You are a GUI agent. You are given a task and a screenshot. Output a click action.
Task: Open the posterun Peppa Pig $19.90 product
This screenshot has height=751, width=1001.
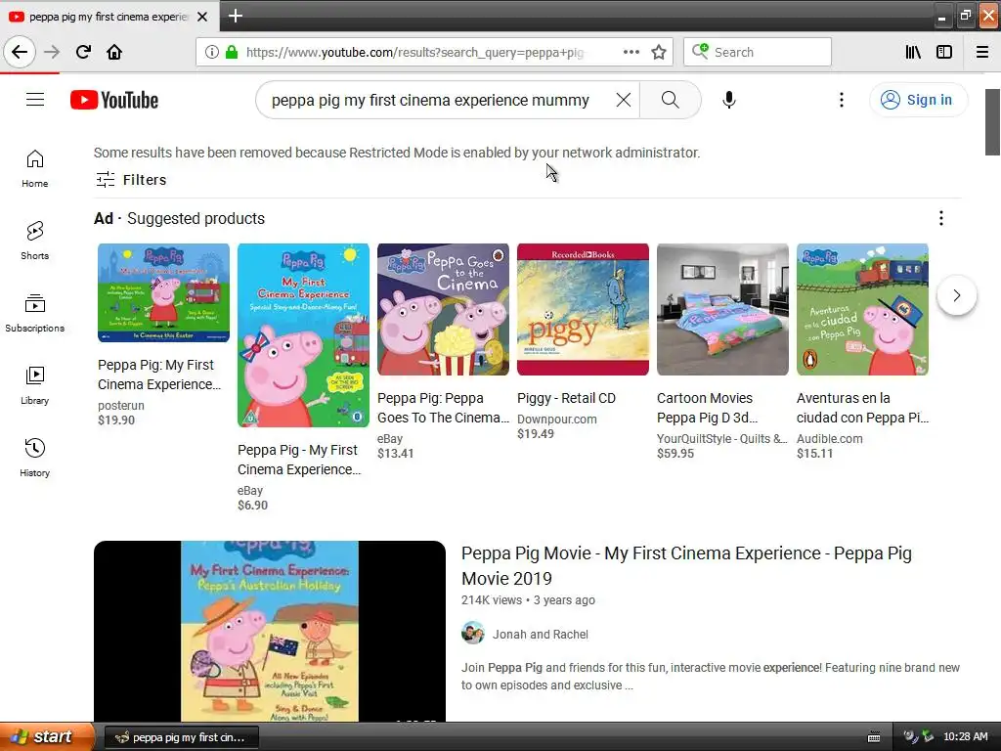point(159,375)
